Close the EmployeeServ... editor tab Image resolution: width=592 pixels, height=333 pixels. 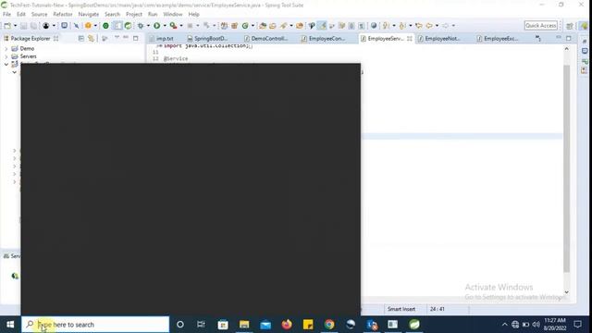pos(409,39)
